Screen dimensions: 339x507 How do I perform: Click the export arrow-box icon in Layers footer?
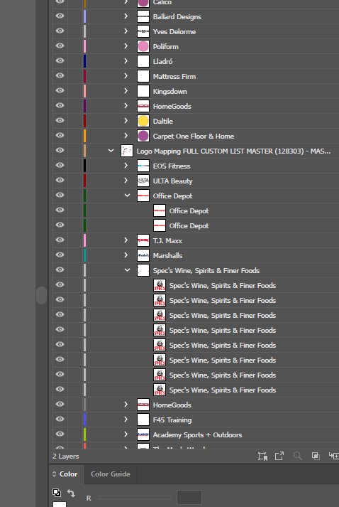(x=279, y=456)
